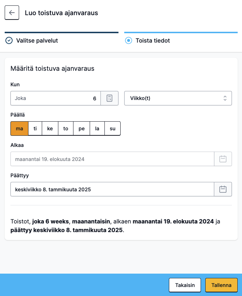
Task: Select the Toista tiedot radio indicator
Action: (129, 40)
